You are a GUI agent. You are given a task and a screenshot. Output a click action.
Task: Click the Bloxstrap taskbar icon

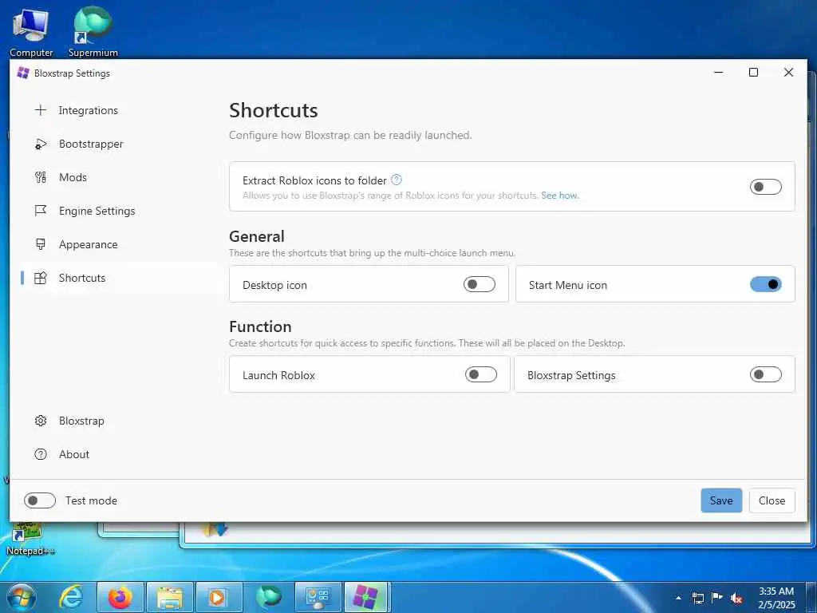click(367, 597)
